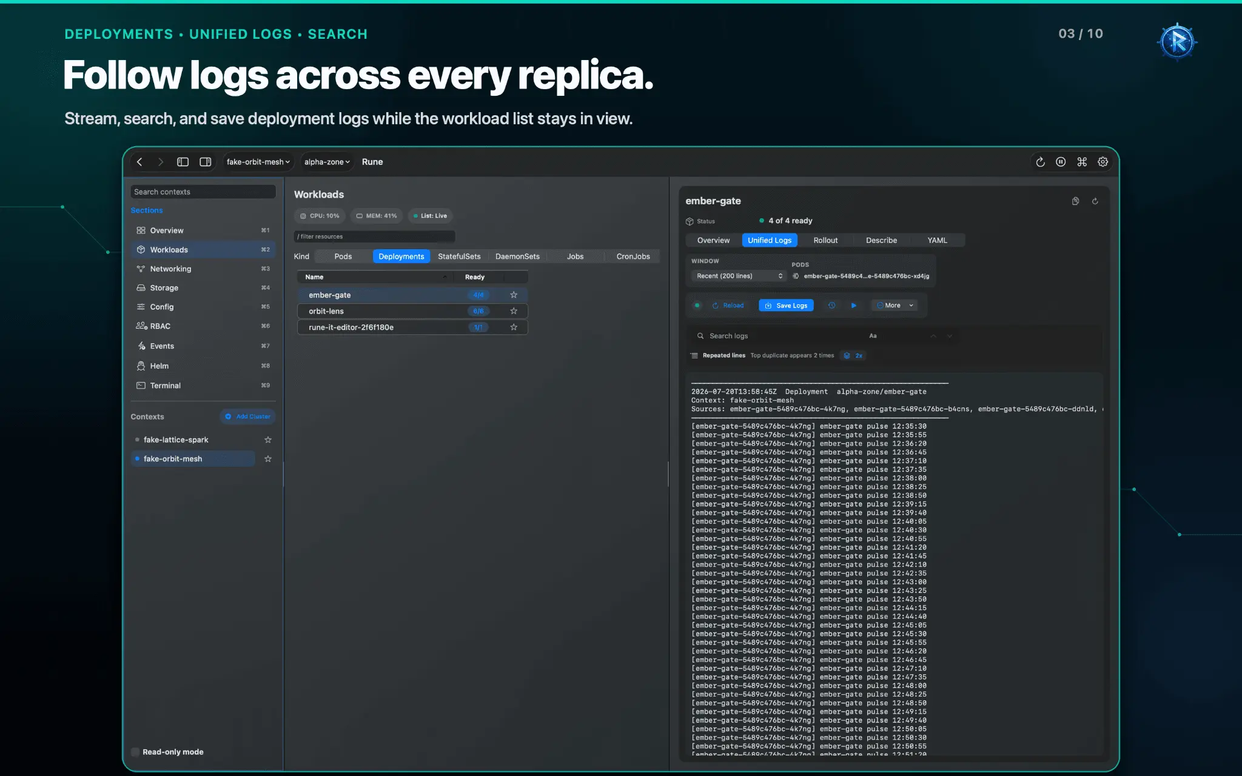This screenshot has height=776, width=1242.
Task: Click the Helm icon in sidebar
Action: click(x=141, y=366)
